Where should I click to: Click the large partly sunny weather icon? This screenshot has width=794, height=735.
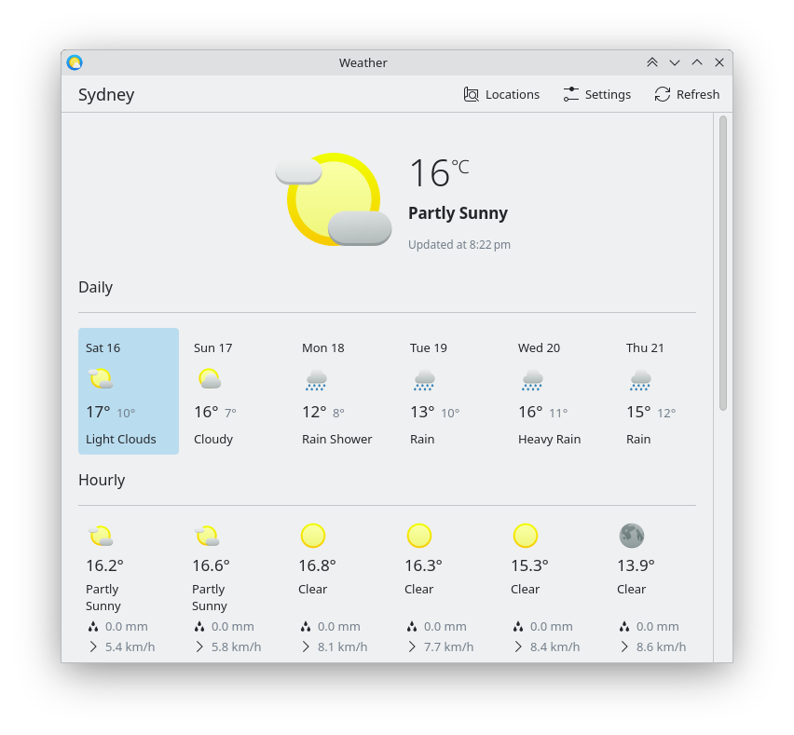point(333,199)
